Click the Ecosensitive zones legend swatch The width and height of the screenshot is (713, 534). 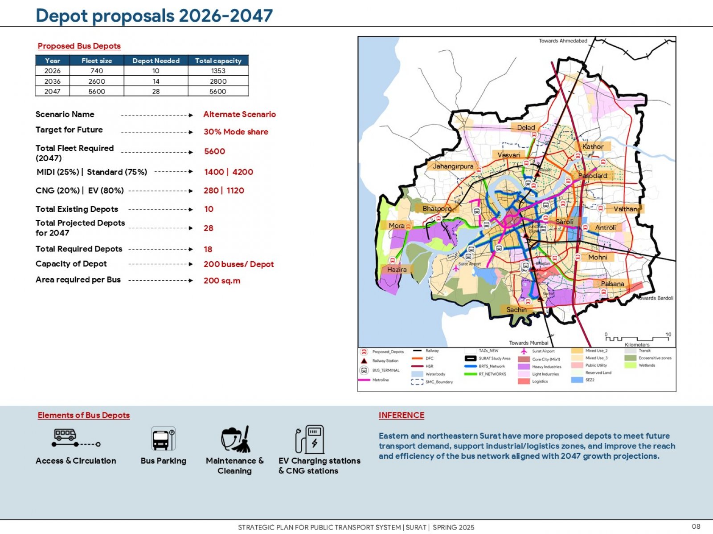(x=631, y=358)
